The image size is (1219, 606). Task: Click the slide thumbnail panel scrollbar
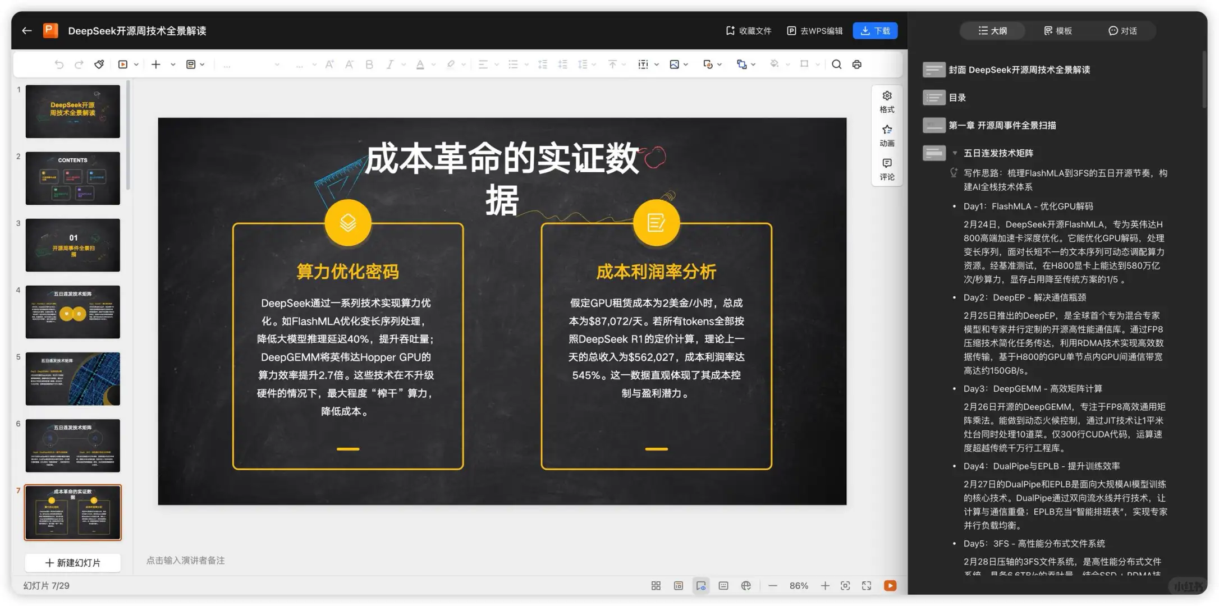click(129, 135)
